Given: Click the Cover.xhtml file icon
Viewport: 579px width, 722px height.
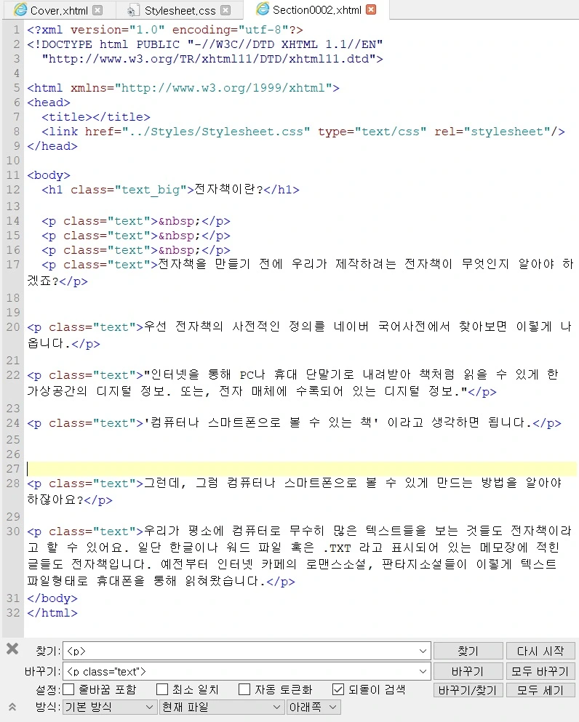Looking at the screenshot, I should [20, 9].
